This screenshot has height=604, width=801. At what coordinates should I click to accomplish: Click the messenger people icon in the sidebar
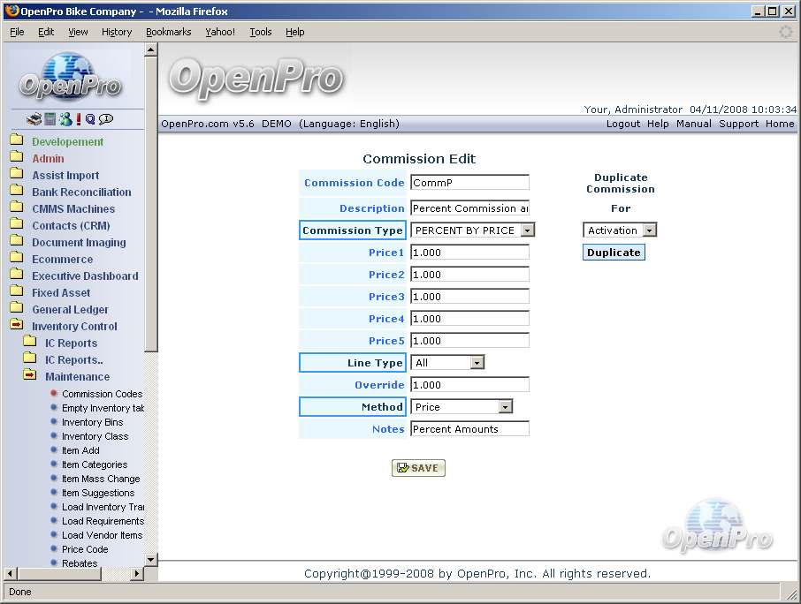click(65, 119)
